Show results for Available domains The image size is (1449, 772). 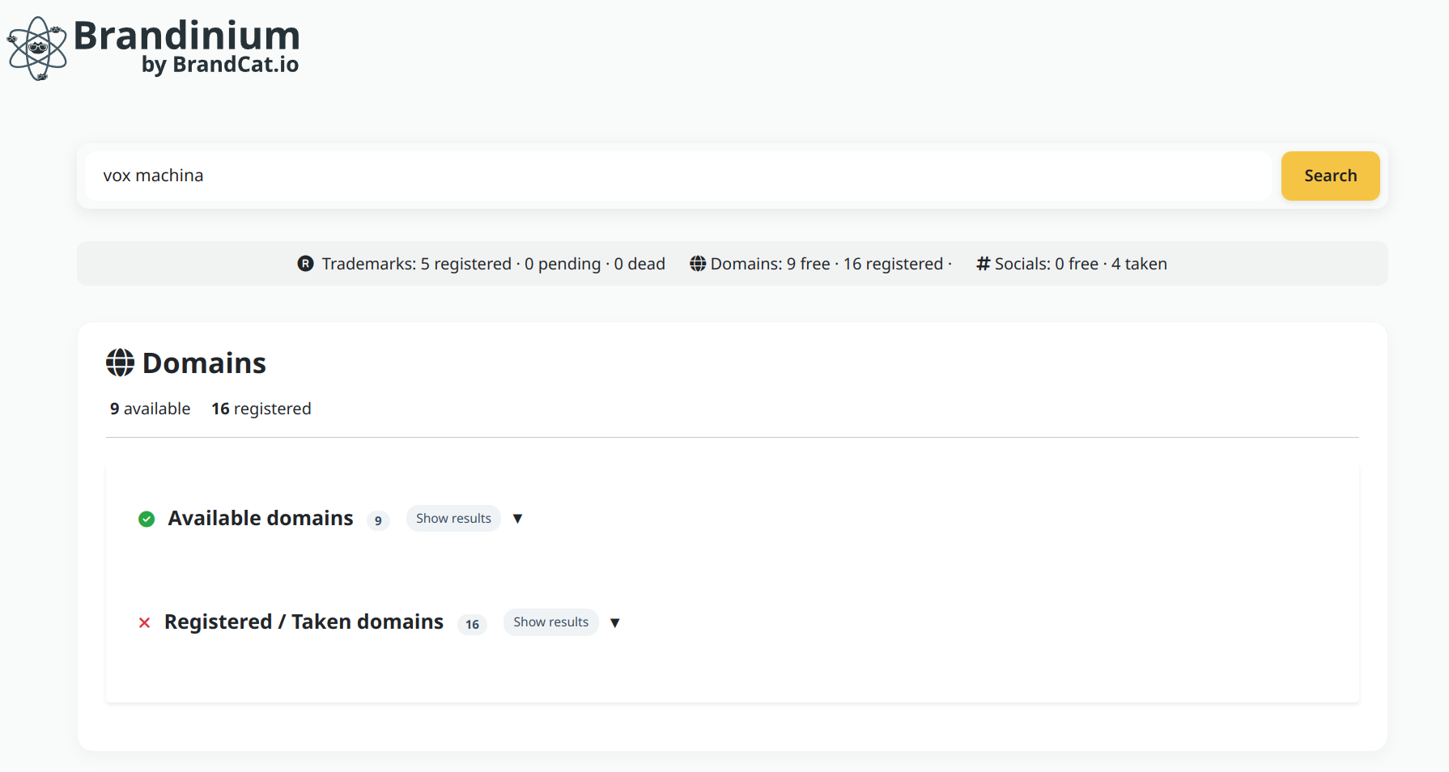(453, 518)
